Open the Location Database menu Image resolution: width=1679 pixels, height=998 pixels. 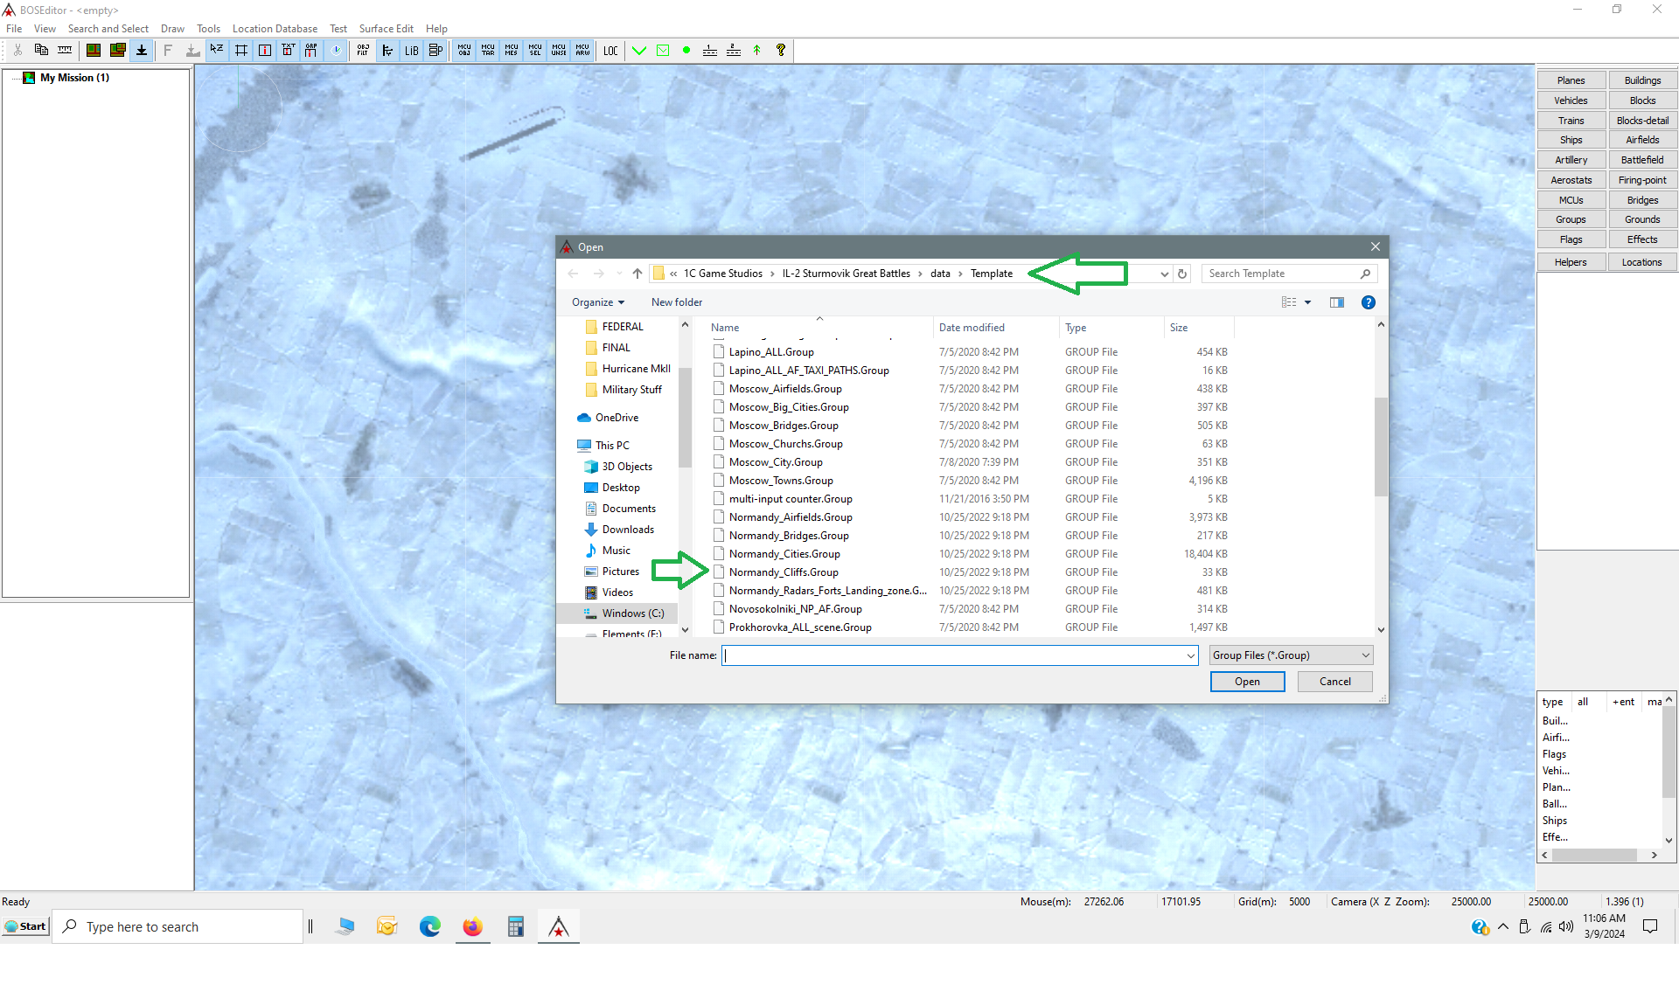pyautogui.click(x=275, y=29)
